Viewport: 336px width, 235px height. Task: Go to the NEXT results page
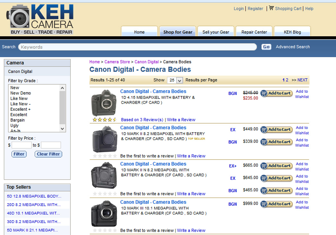point(302,80)
